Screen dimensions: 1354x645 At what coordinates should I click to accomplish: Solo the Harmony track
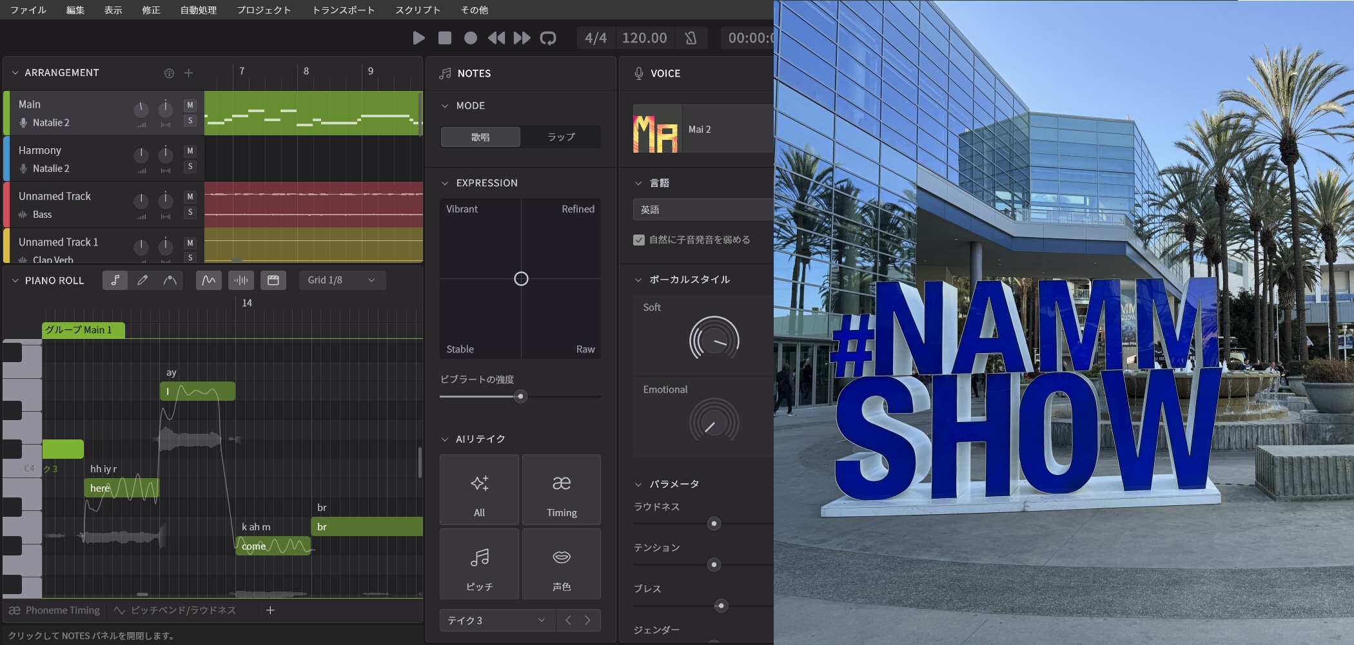190,166
